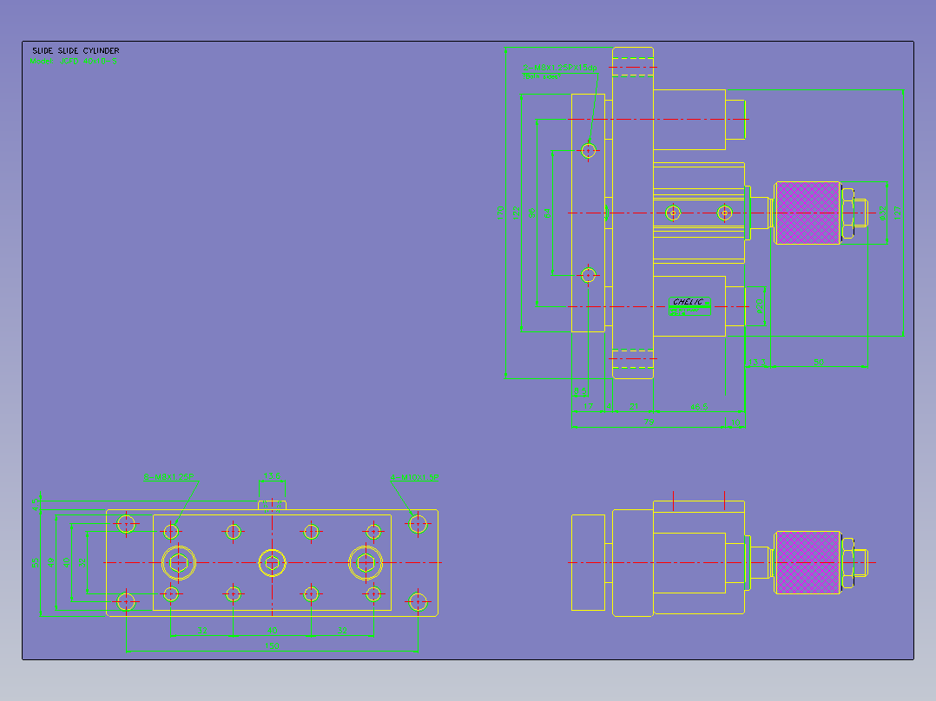
Task: Click the 79 dimension under the top view
Action: click(649, 422)
